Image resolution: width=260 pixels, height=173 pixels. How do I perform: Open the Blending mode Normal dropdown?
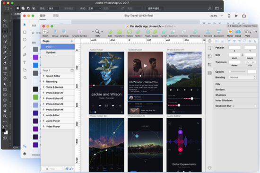(x=243, y=78)
